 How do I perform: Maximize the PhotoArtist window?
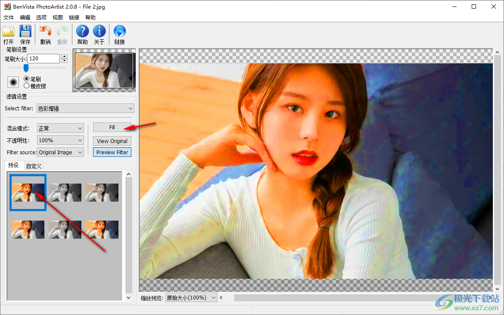click(474, 6)
